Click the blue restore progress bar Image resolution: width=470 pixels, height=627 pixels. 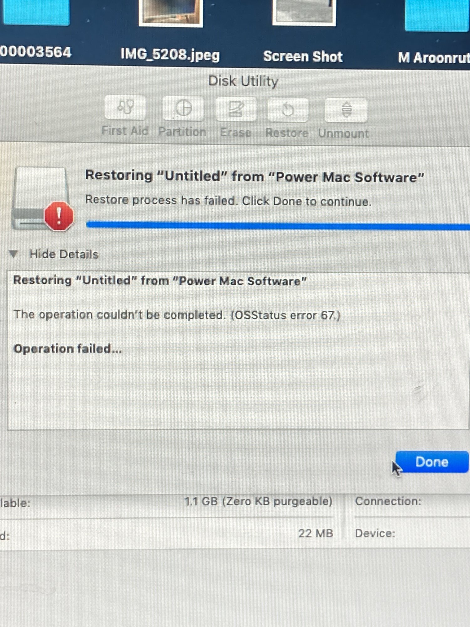278,225
